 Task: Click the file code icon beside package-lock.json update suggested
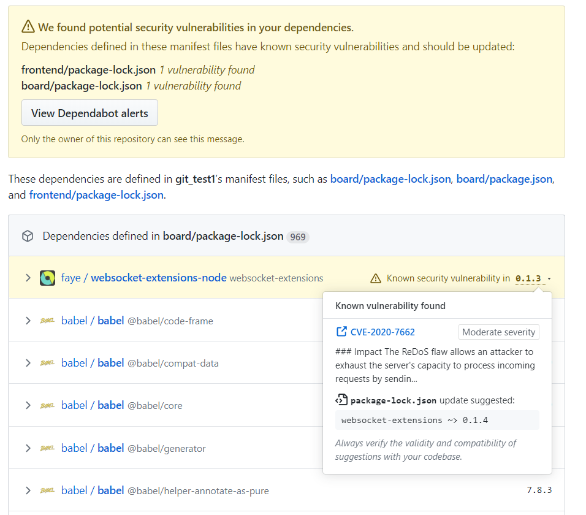341,400
